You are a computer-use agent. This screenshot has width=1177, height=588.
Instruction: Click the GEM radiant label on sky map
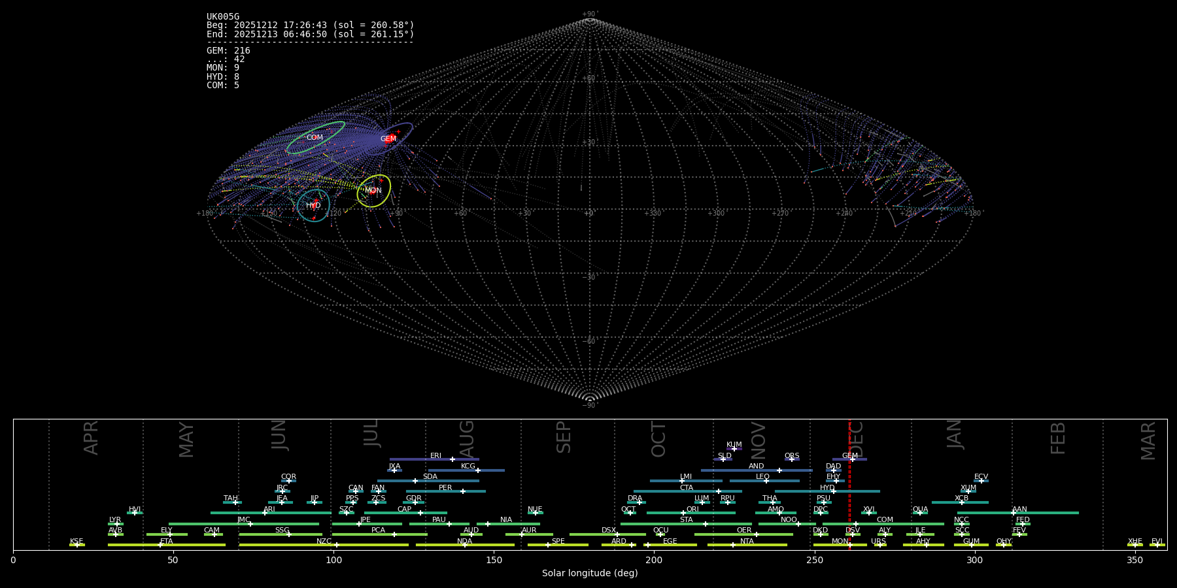pyautogui.click(x=388, y=139)
